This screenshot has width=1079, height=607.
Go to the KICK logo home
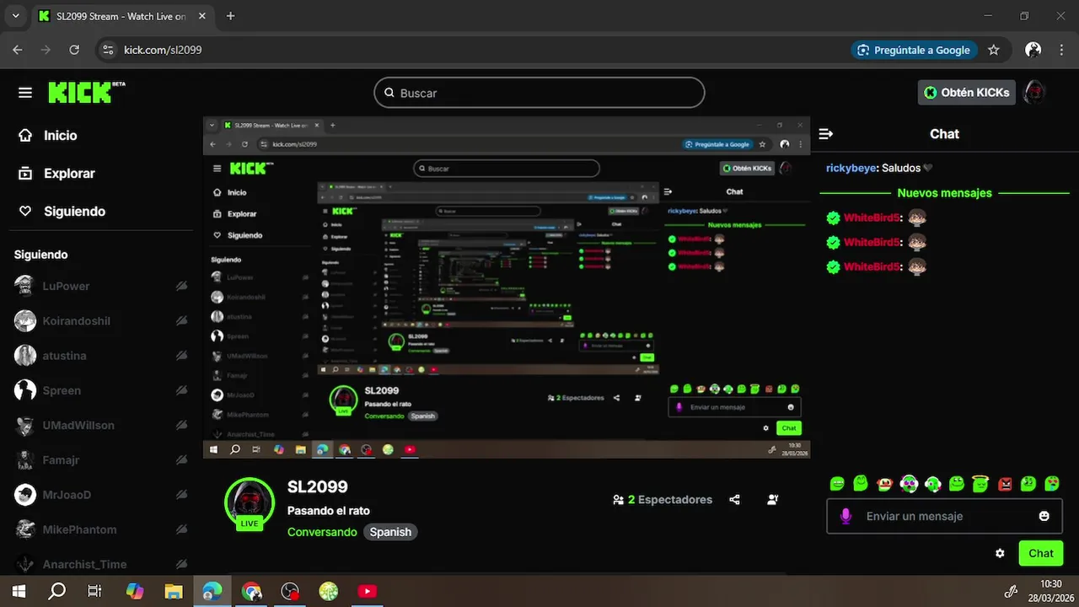click(x=86, y=92)
